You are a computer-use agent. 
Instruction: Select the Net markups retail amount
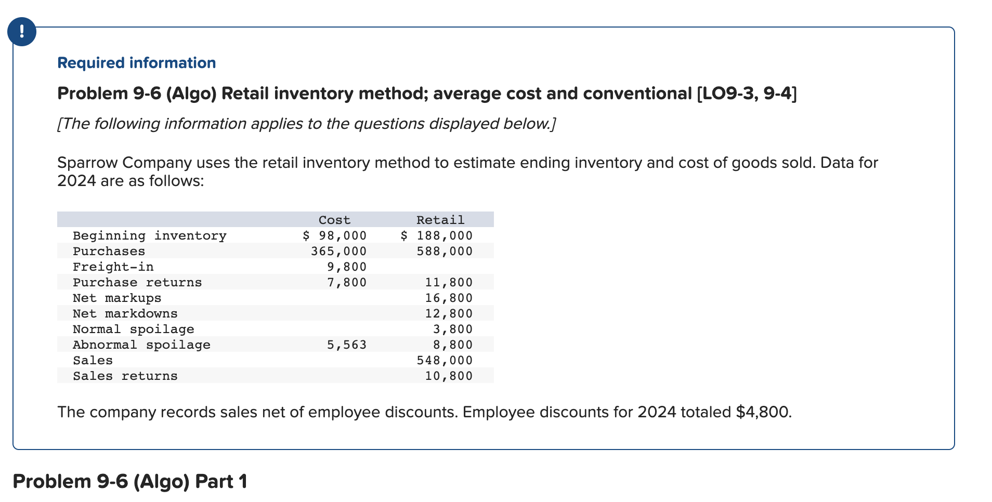point(445,298)
